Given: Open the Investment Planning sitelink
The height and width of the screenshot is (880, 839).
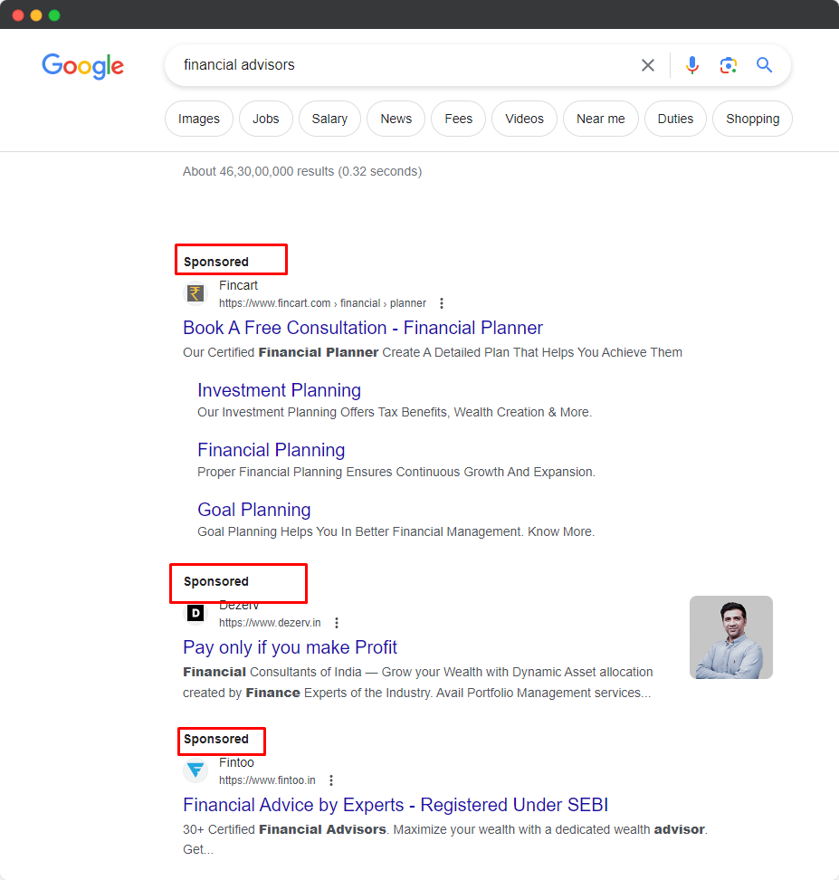Looking at the screenshot, I should pyautogui.click(x=279, y=390).
